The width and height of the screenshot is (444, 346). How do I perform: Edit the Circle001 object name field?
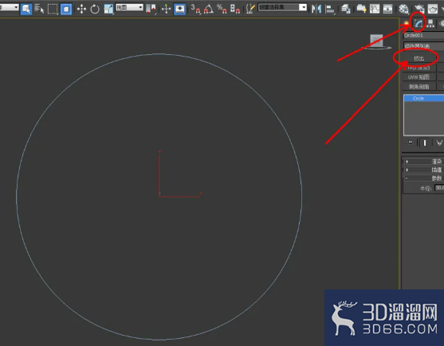423,35
